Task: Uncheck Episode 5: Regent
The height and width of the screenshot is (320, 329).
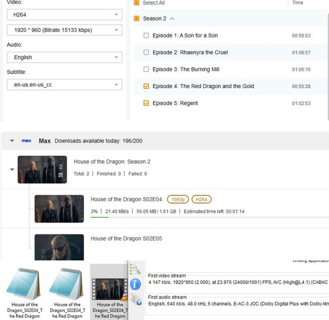Action: [x=146, y=103]
